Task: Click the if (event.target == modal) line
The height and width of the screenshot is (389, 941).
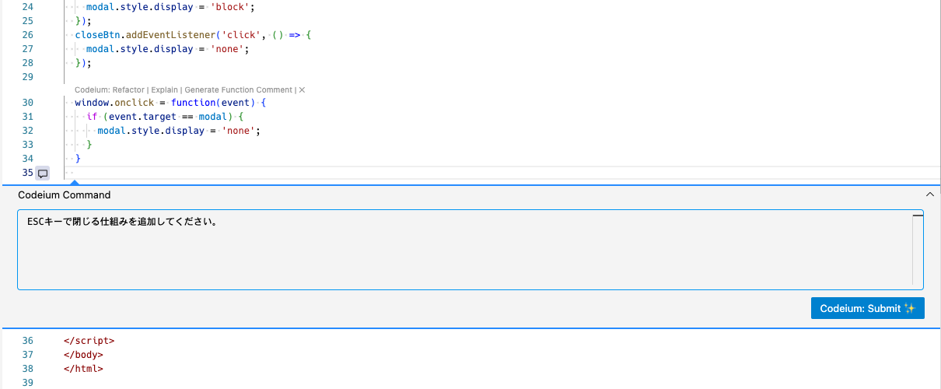Action: tap(165, 117)
